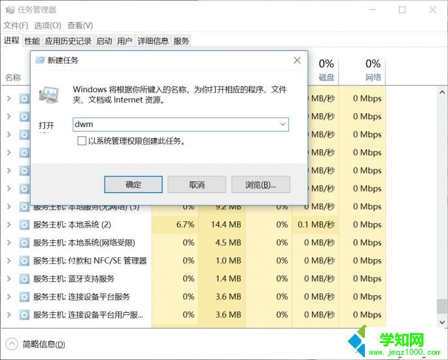
Task: Click gear icon of 蓝牙支持服务 row
Action: 24,279
